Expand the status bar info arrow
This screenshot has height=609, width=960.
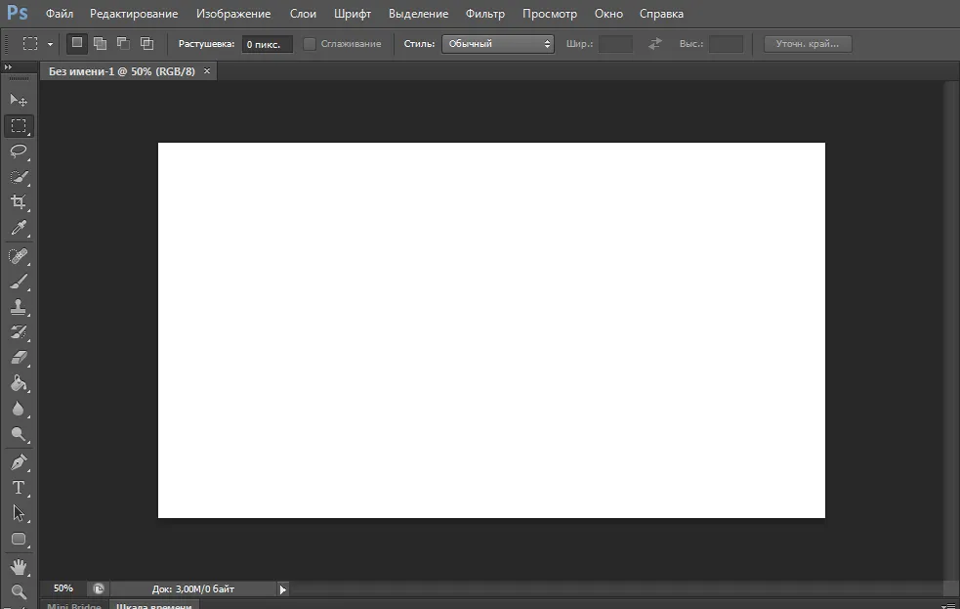tap(282, 589)
